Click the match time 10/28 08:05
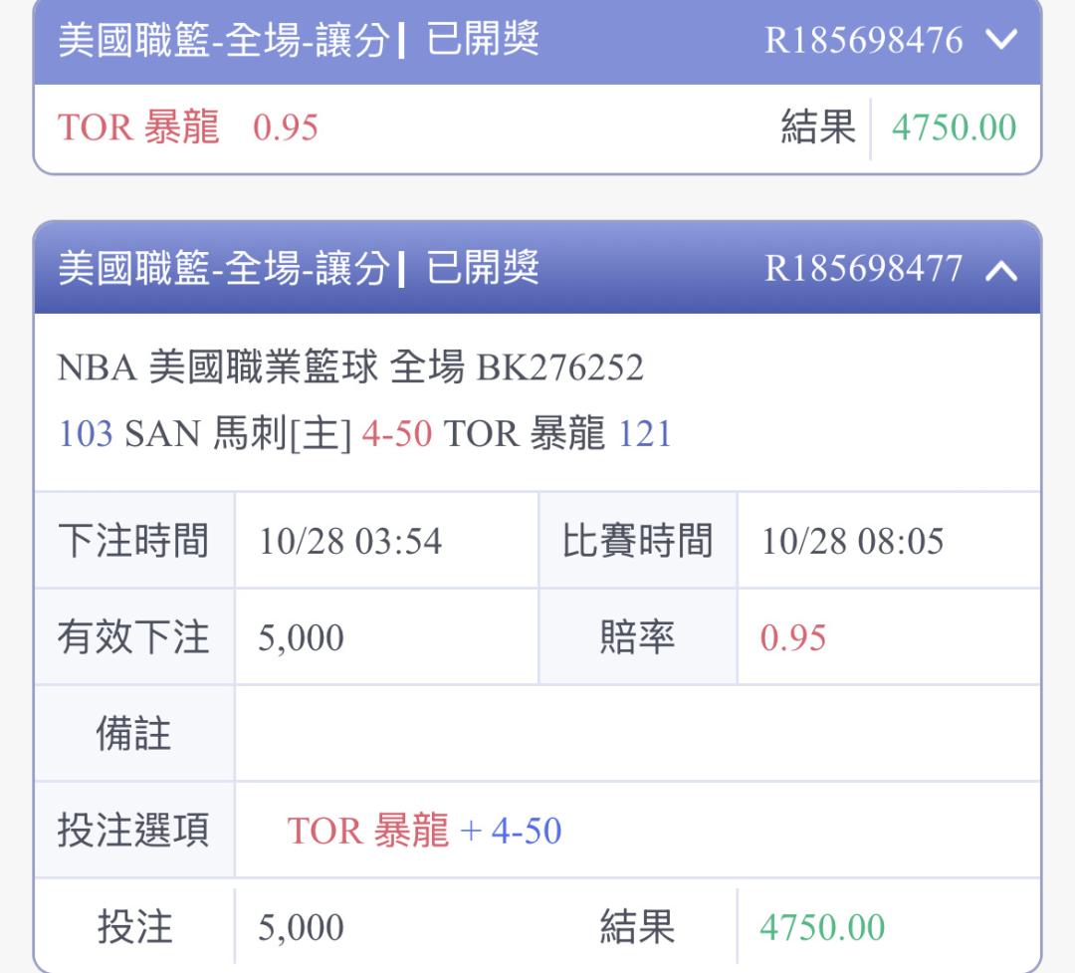 click(852, 542)
